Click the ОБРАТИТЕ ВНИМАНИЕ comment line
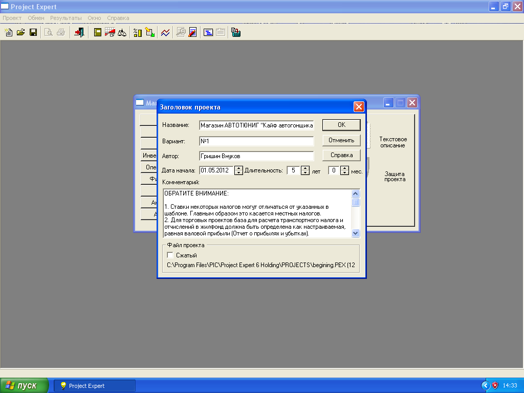Viewport: 524px width, 393px height. click(196, 193)
